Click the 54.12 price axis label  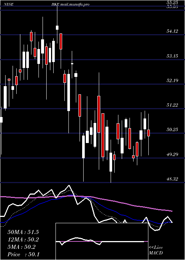(x=172, y=31)
